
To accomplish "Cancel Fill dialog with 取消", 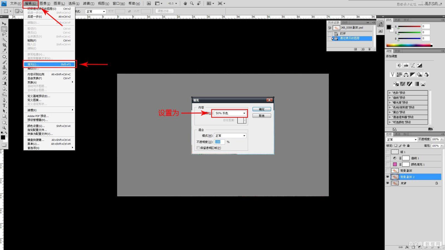I will click(x=262, y=116).
